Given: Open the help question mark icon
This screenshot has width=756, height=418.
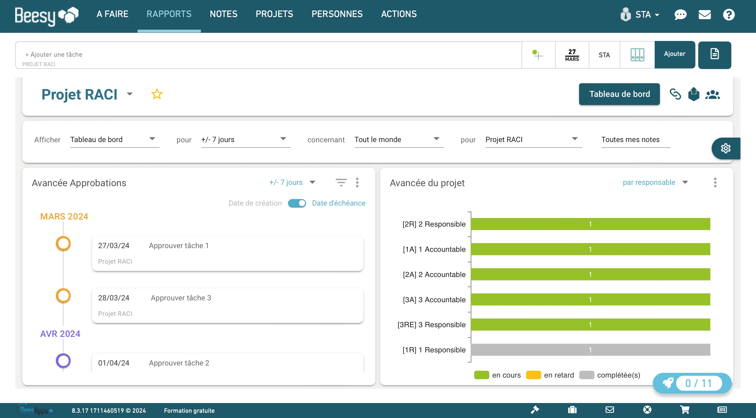Looking at the screenshot, I should click(728, 14).
